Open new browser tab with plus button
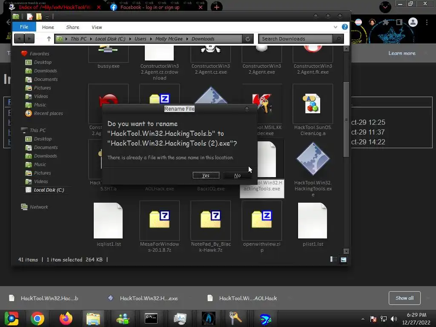 (217, 7)
